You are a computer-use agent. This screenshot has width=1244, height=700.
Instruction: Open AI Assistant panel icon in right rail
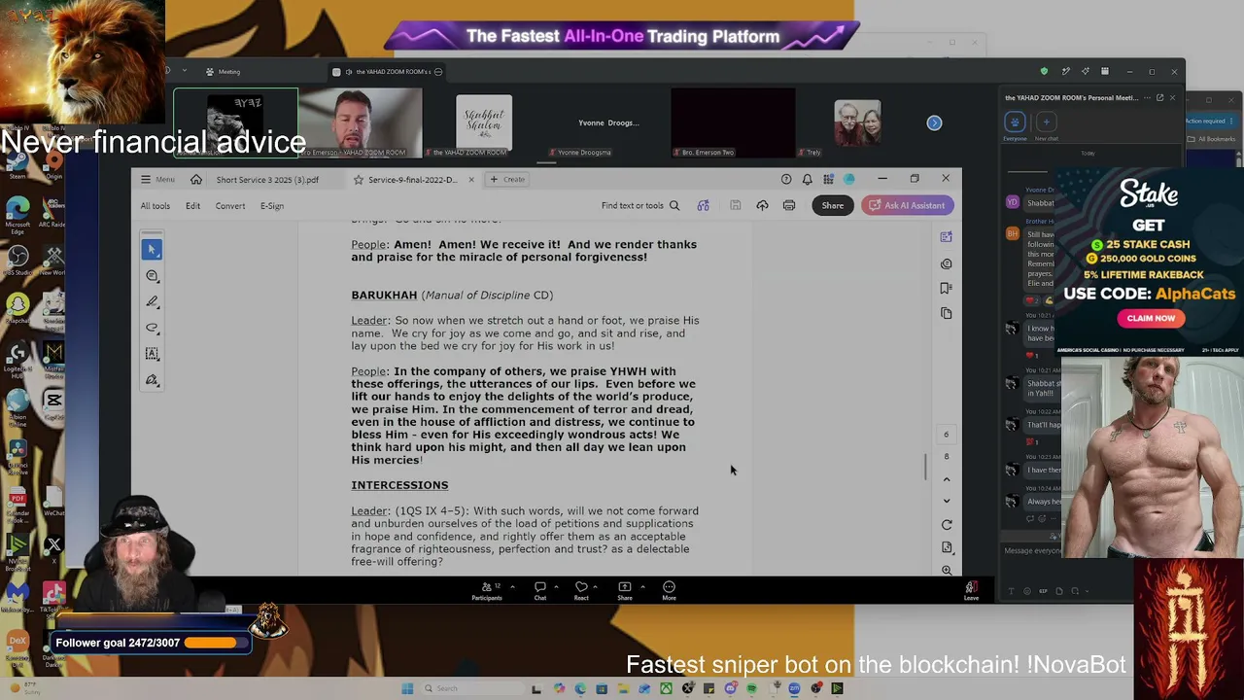click(947, 237)
